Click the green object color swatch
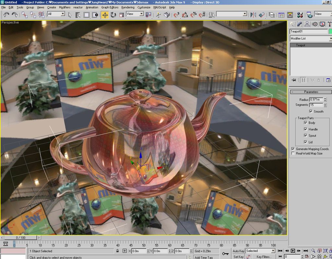The height and width of the screenshot is (259, 332). (x=330, y=31)
